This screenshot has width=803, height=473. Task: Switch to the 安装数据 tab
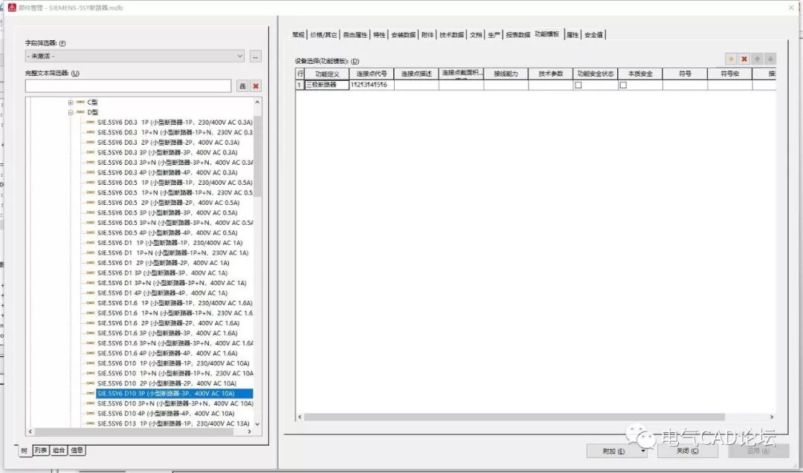tap(403, 35)
